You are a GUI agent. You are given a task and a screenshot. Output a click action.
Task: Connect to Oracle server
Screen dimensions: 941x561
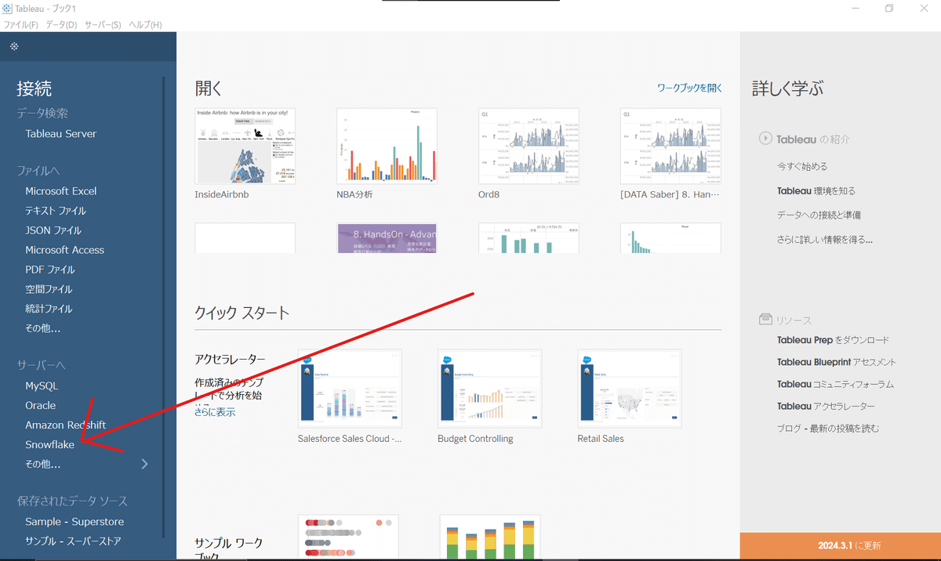click(41, 405)
